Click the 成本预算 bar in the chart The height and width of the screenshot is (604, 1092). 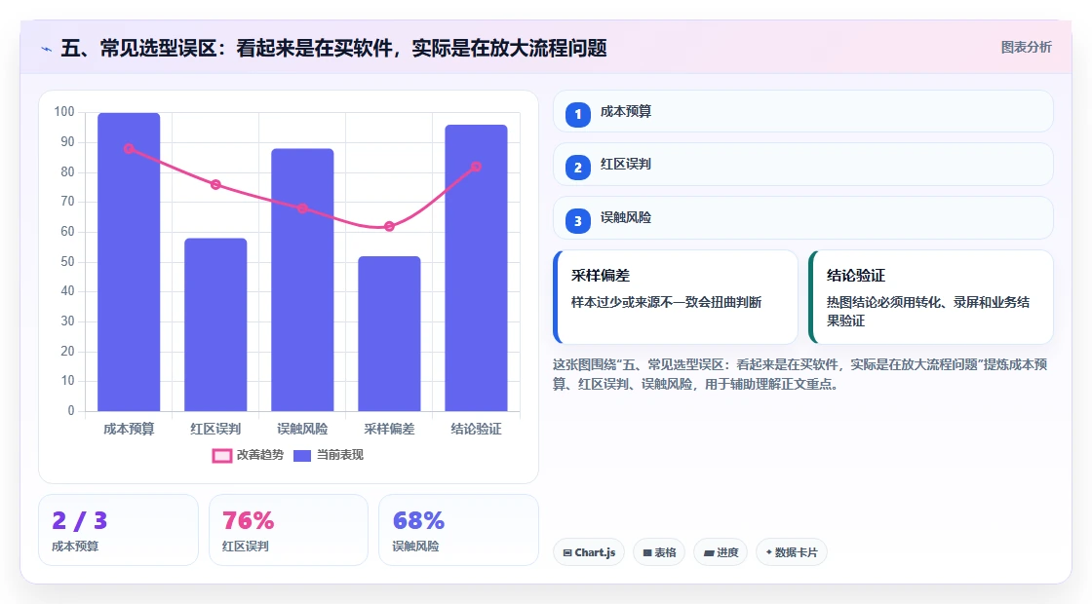coord(129,262)
